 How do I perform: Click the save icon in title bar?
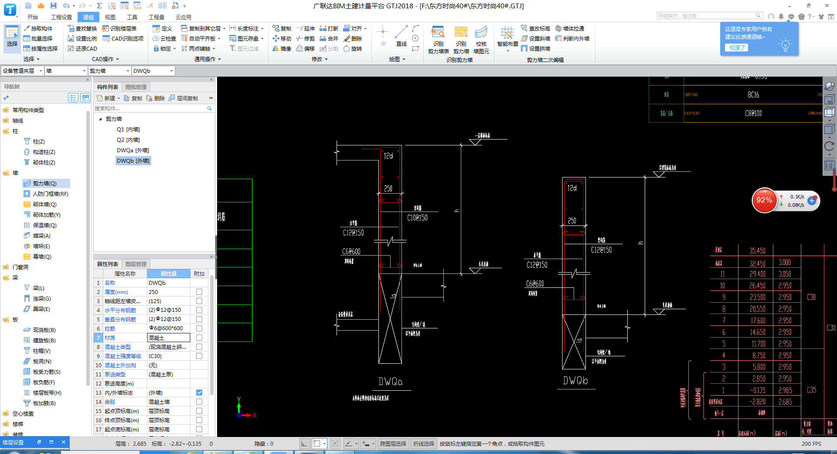(x=53, y=6)
